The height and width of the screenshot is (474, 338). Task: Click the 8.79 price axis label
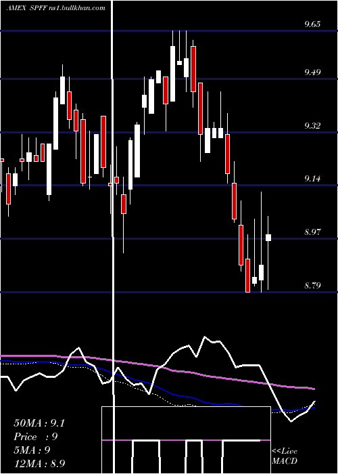coord(312,285)
